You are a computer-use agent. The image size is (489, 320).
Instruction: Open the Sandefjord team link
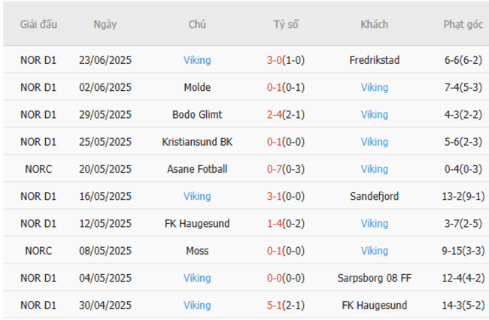[x=374, y=196]
